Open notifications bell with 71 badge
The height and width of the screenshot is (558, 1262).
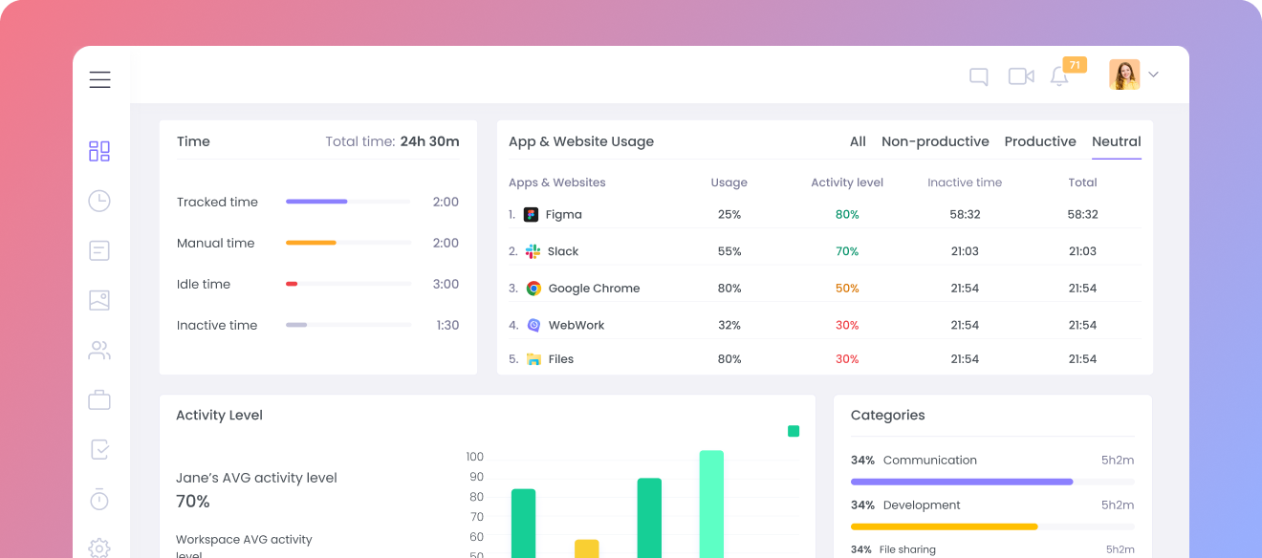1059,76
